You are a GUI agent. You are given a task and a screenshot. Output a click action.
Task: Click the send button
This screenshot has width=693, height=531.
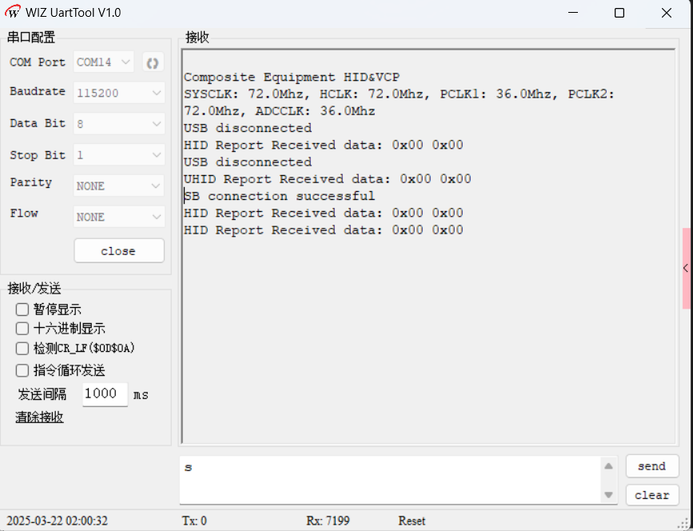click(x=651, y=466)
